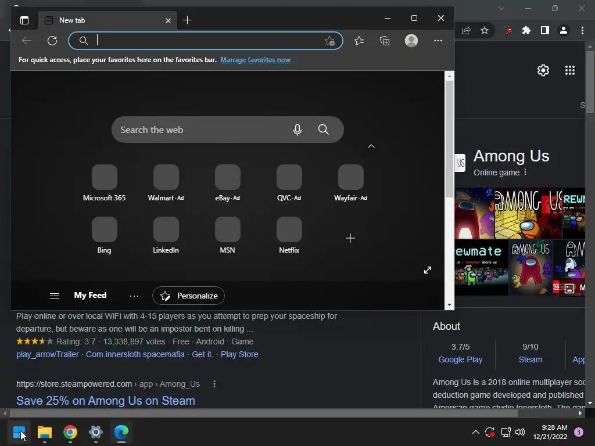Viewport: 595px width, 446px height.
Task: Open tab search chevron in Chrome
Action: [501, 8]
